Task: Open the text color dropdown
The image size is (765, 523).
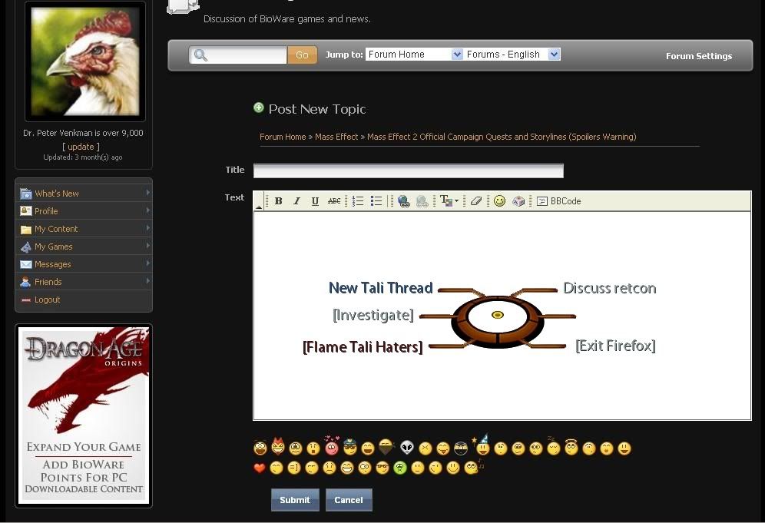Action: tap(449, 201)
